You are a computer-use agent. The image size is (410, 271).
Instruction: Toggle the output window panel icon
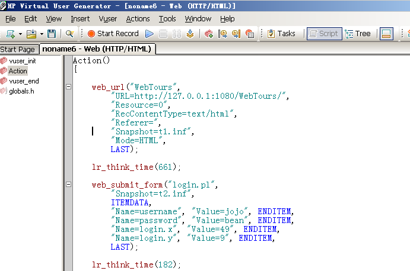[386, 34]
